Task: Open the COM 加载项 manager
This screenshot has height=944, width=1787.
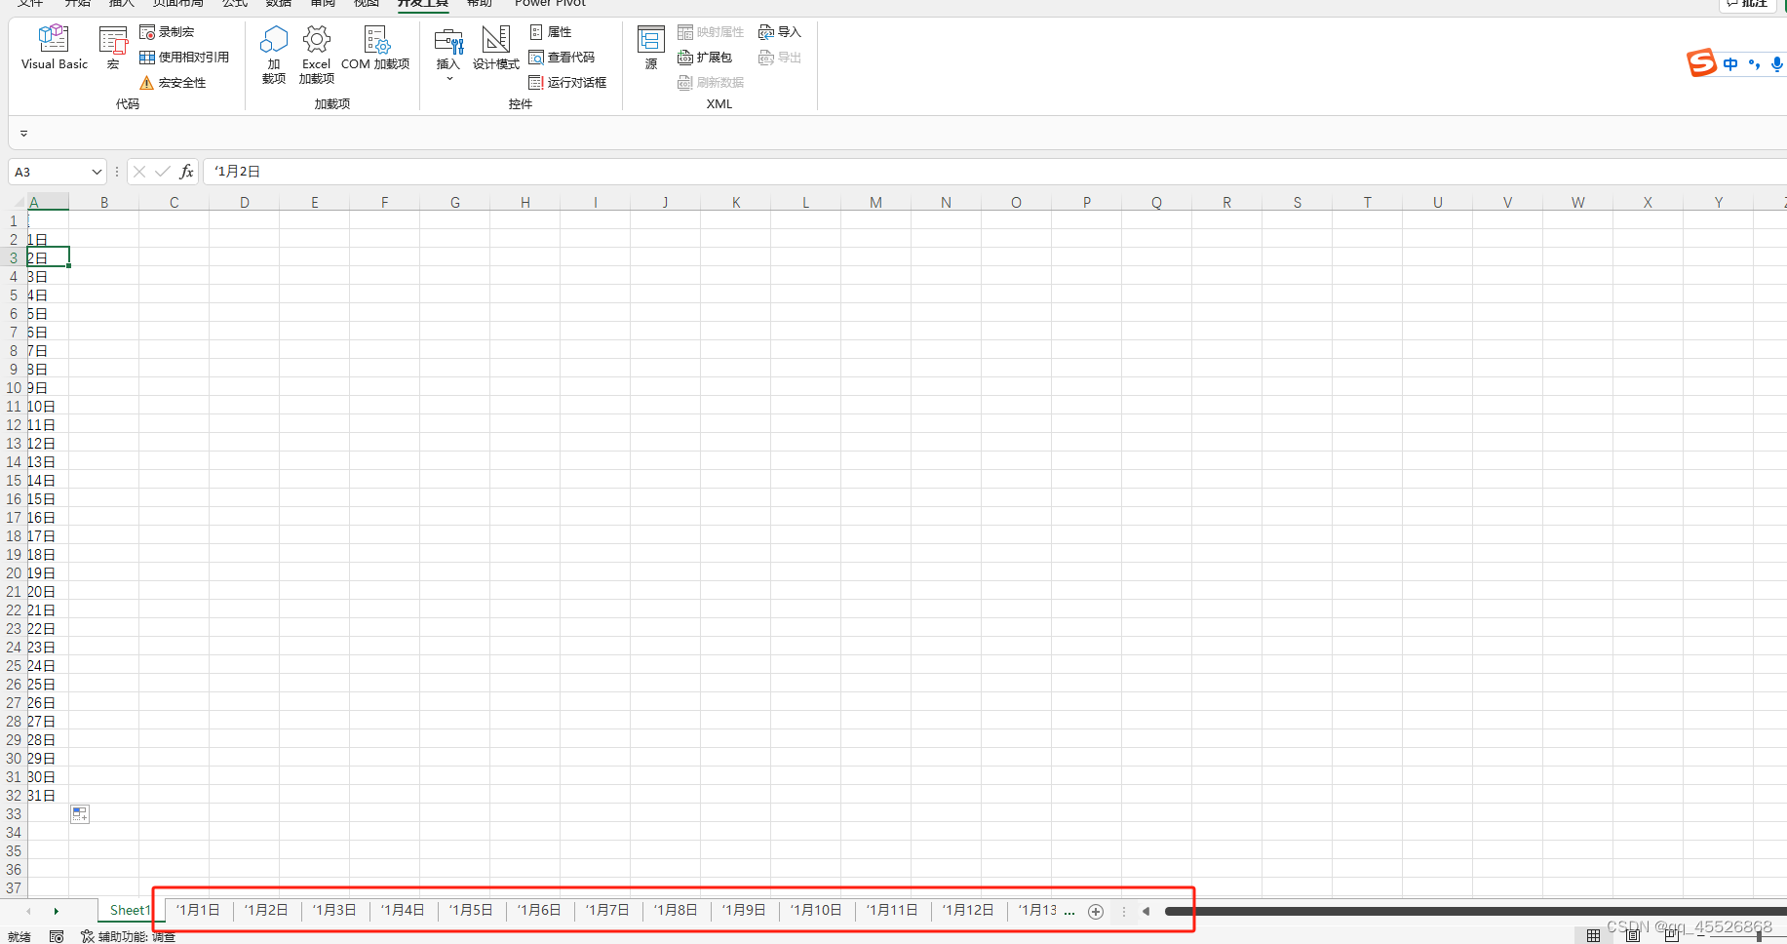Action: (x=376, y=51)
